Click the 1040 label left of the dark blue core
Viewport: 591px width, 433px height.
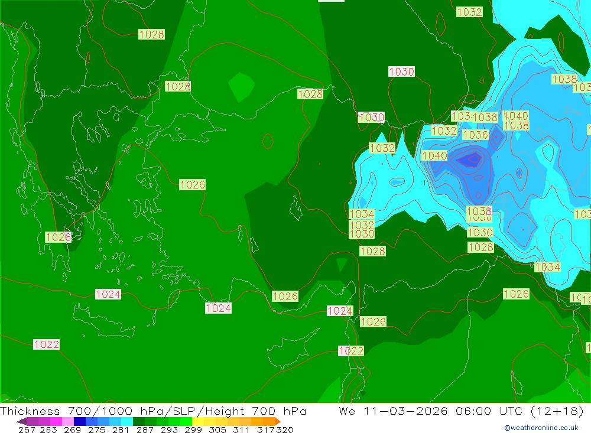coord(434,155)
